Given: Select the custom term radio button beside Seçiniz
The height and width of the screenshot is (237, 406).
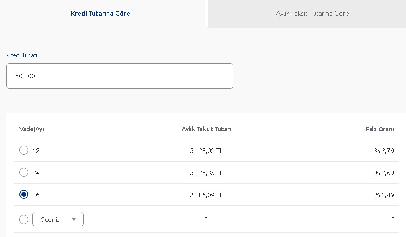Looking at the screenshot, I should click(24, 219).
